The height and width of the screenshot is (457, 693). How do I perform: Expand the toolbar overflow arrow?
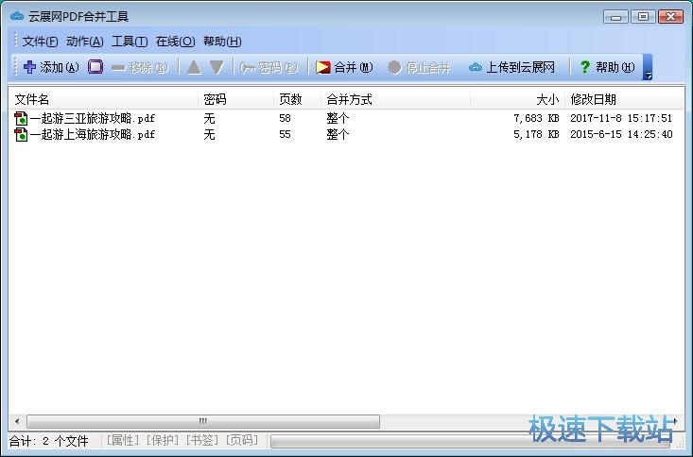pos(648,68)
